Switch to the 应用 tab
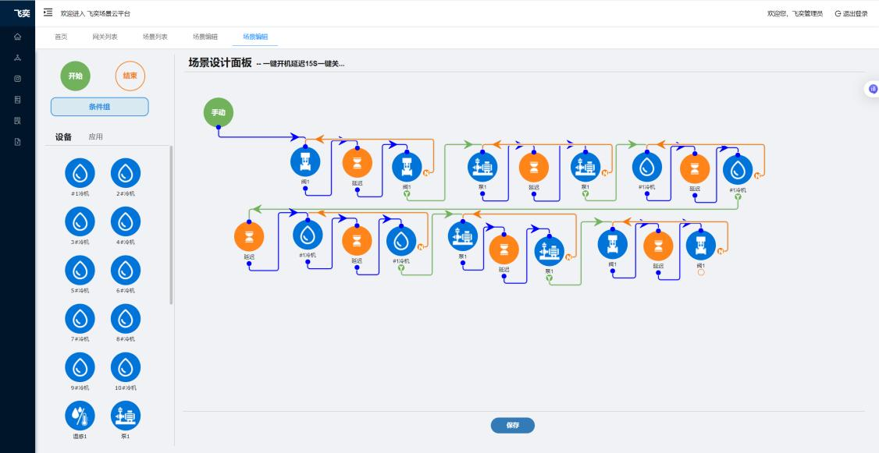This screenshot has width=879, height=453. coord(95,137)
